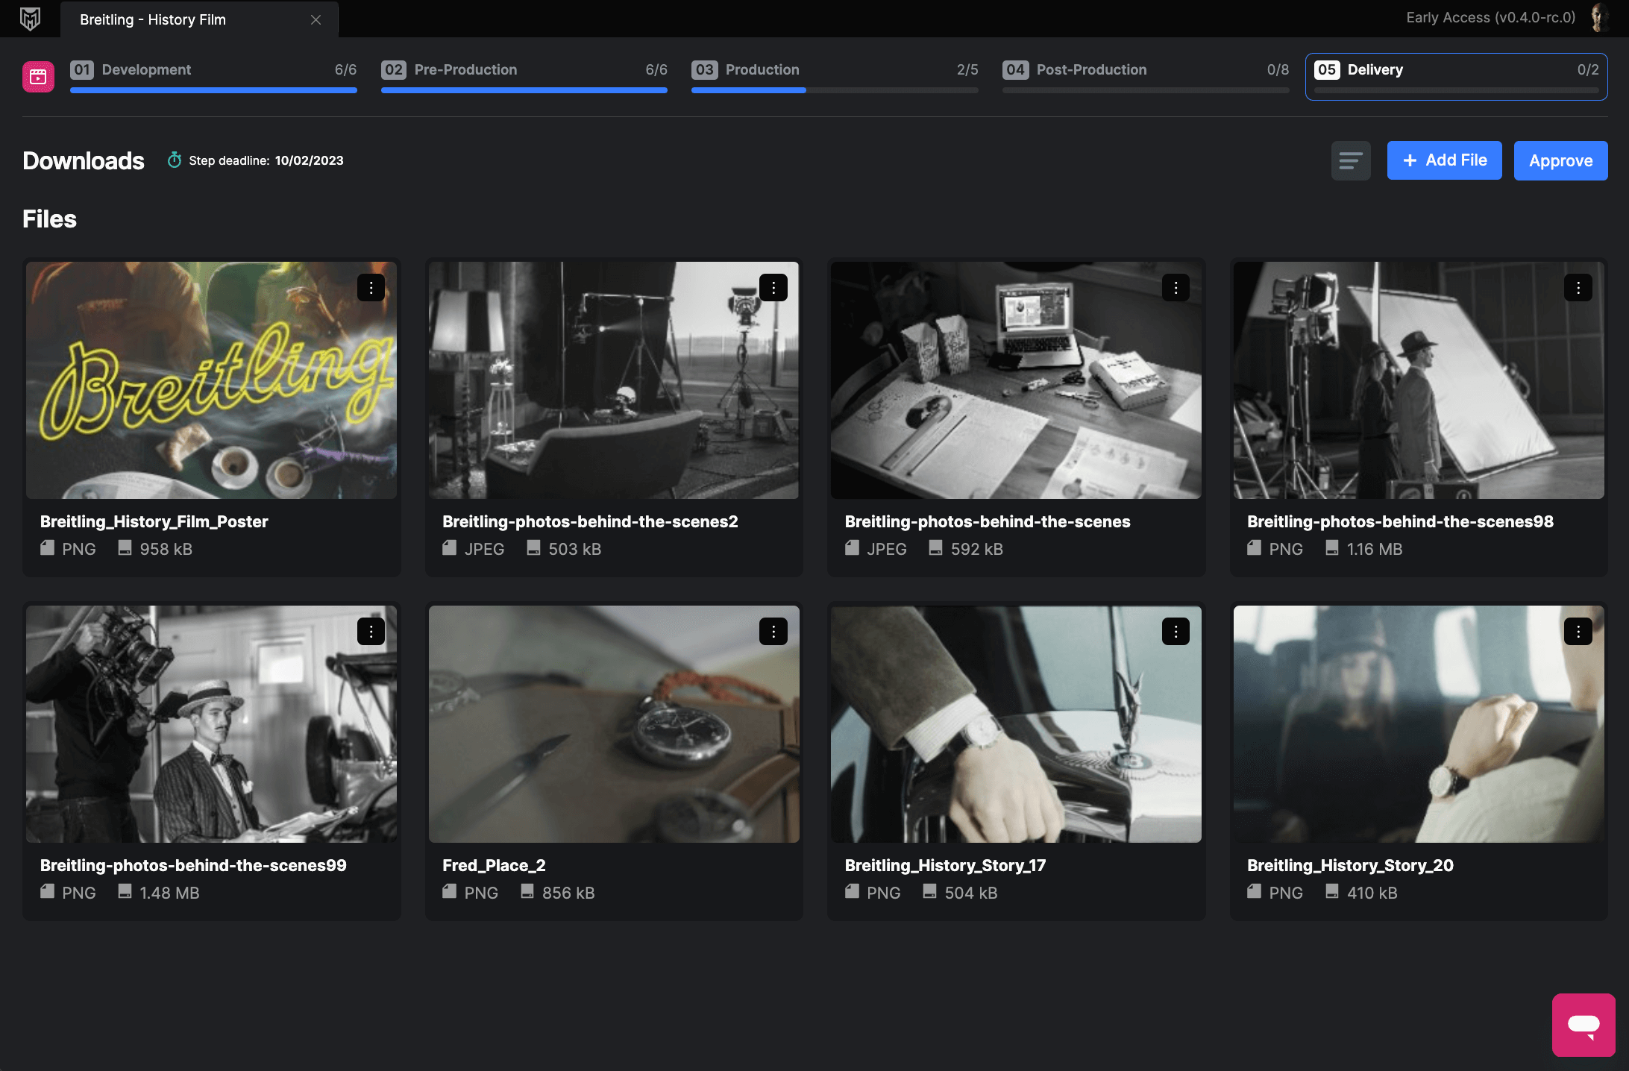Click the disk size icon beside 504 kB
This screenshot has width=1629, height=1071.
929,892
